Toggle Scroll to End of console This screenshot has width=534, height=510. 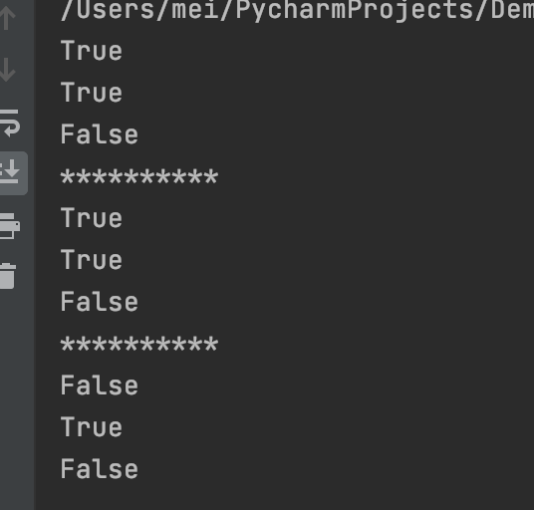10,172
